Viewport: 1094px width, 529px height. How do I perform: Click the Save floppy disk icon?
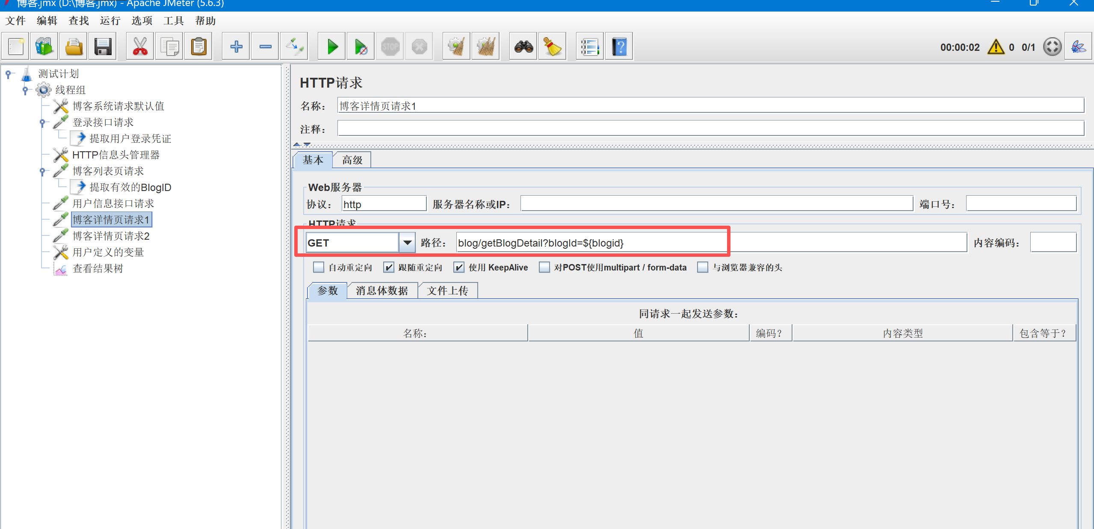pos(103,47)
